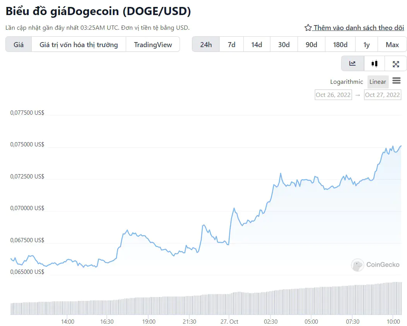Show the 90d price range

click(311, 44)
